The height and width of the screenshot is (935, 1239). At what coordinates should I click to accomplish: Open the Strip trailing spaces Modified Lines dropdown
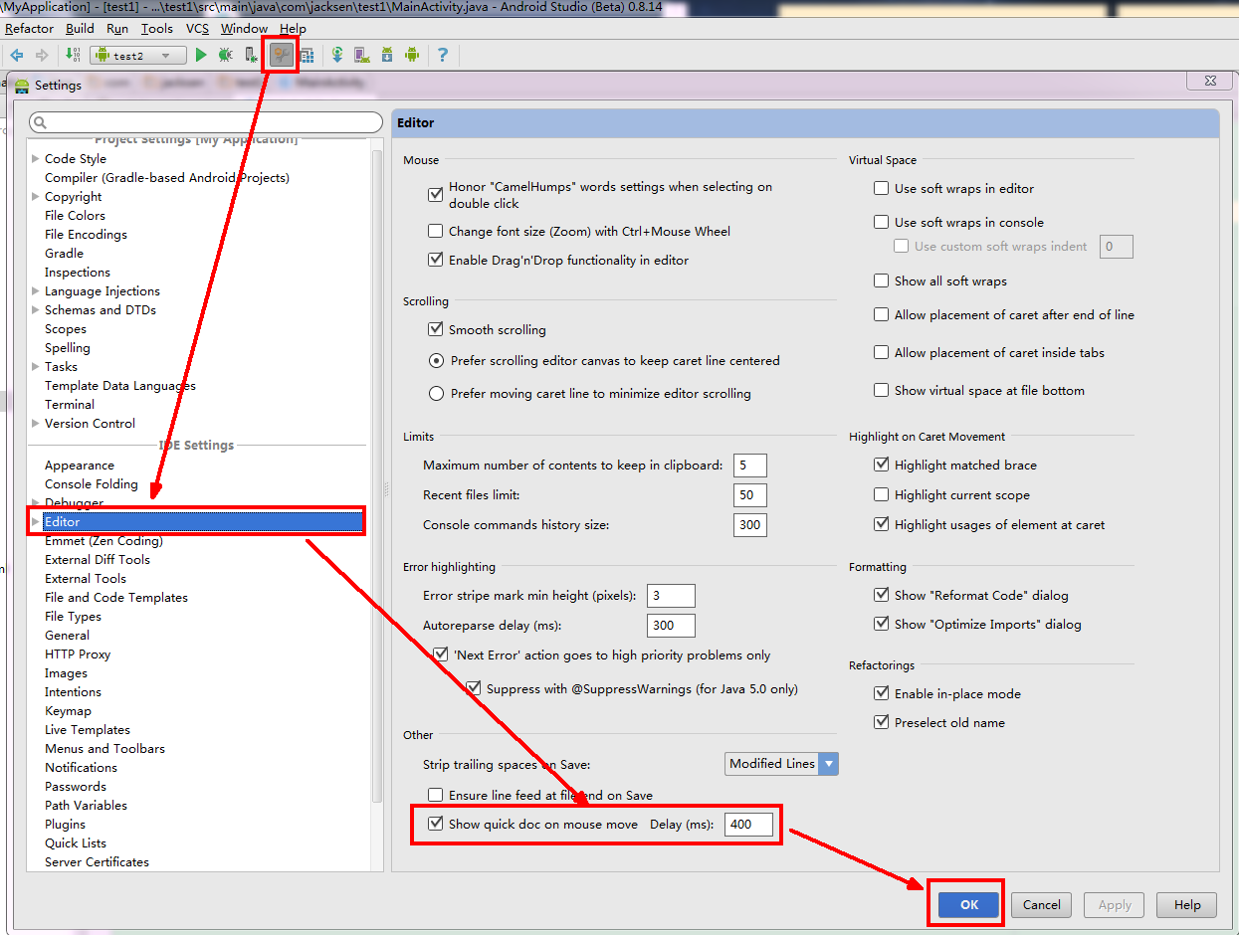pos(781,764)
